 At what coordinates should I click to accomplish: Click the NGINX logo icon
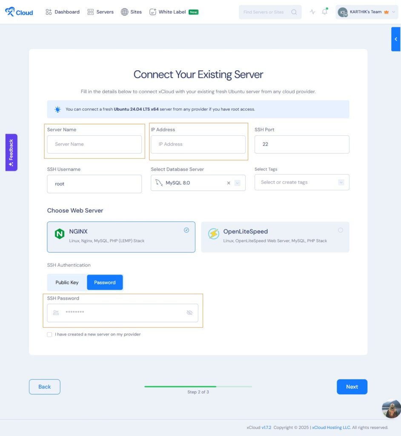pyautogui.click(x=60, y=234)
